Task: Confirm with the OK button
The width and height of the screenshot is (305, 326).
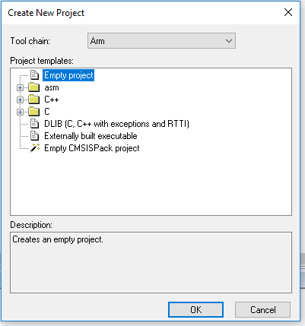Action: click(x=195, y=309)
